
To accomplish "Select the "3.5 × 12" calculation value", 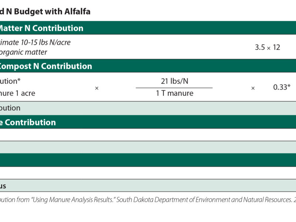I will [x=268, y=47].
